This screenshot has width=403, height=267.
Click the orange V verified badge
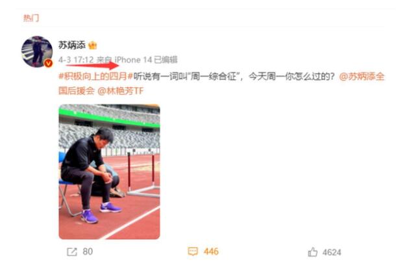[48, 63]
